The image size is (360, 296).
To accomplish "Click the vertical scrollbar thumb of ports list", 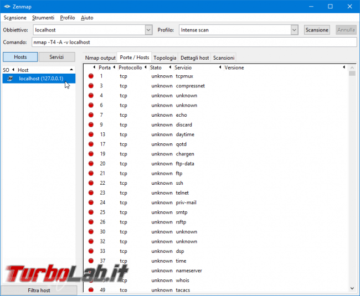I will [x=352, y=74].
